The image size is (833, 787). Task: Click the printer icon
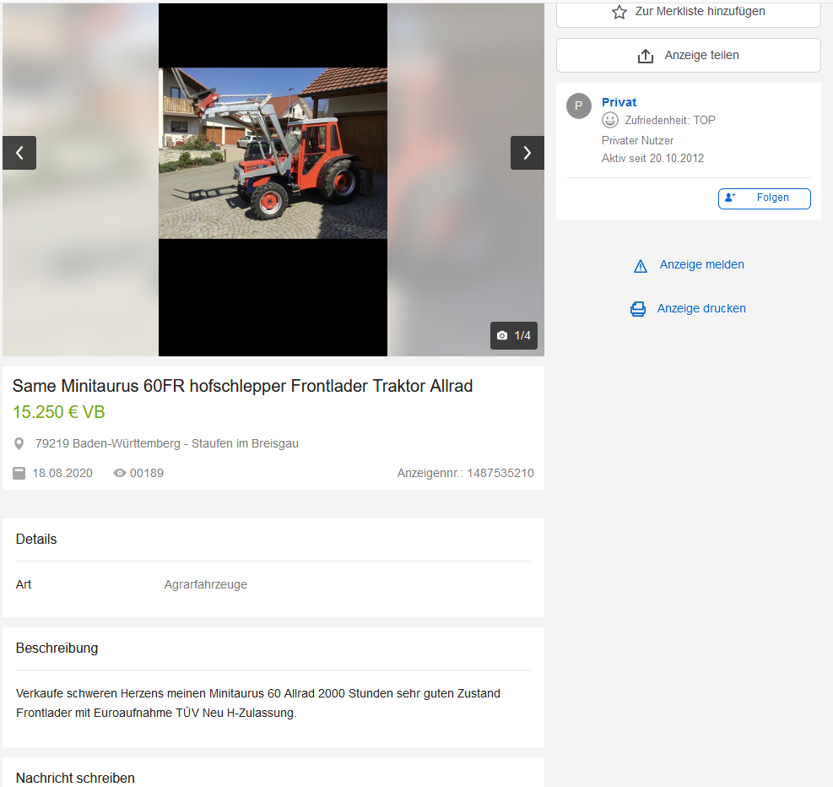(638, 309)
